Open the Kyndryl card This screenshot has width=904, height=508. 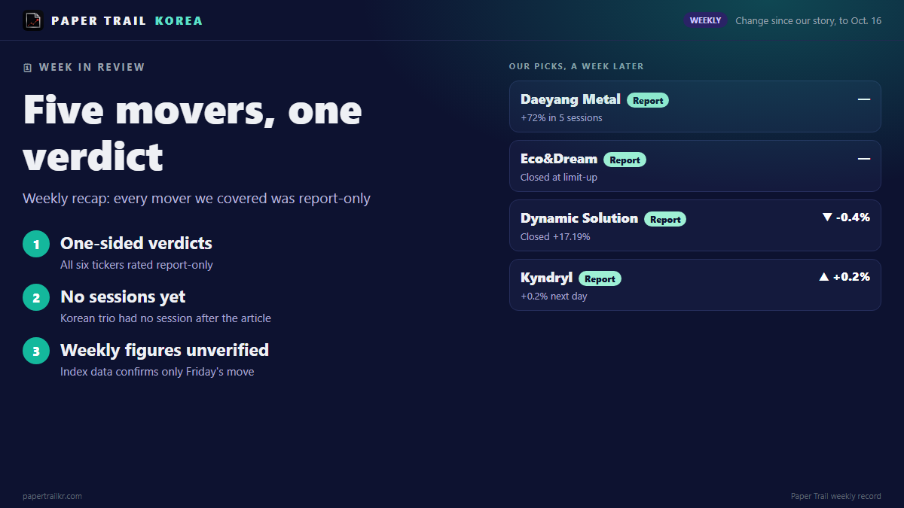pyautogui.click(x=695, y=284)
